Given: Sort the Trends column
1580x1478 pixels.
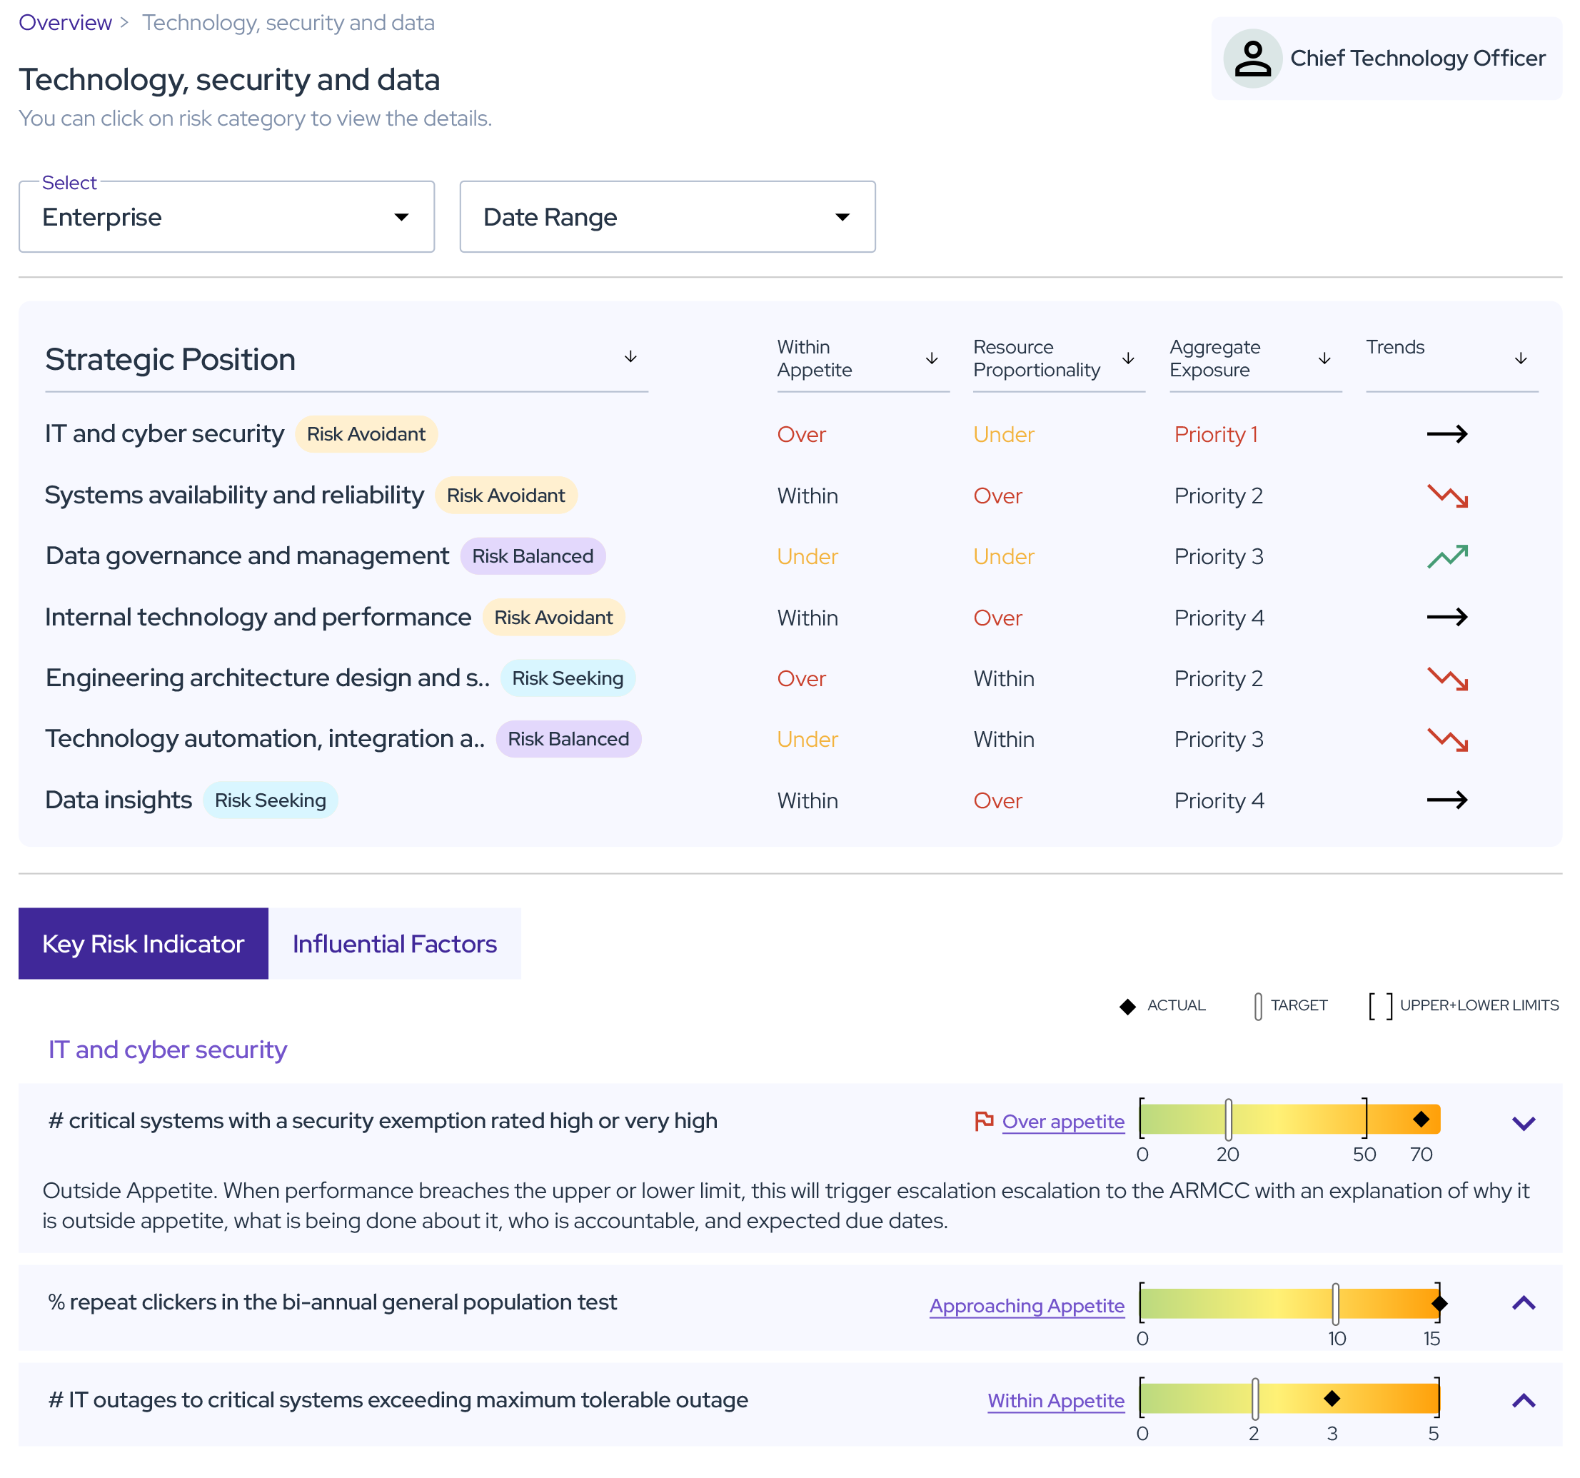Looking at the screenshot, I should pos(1521,358).
